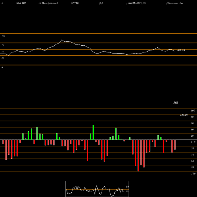The image size is (197, 197).
Task: Click the MR axis label '20'
Action: [x=192, y=136]
